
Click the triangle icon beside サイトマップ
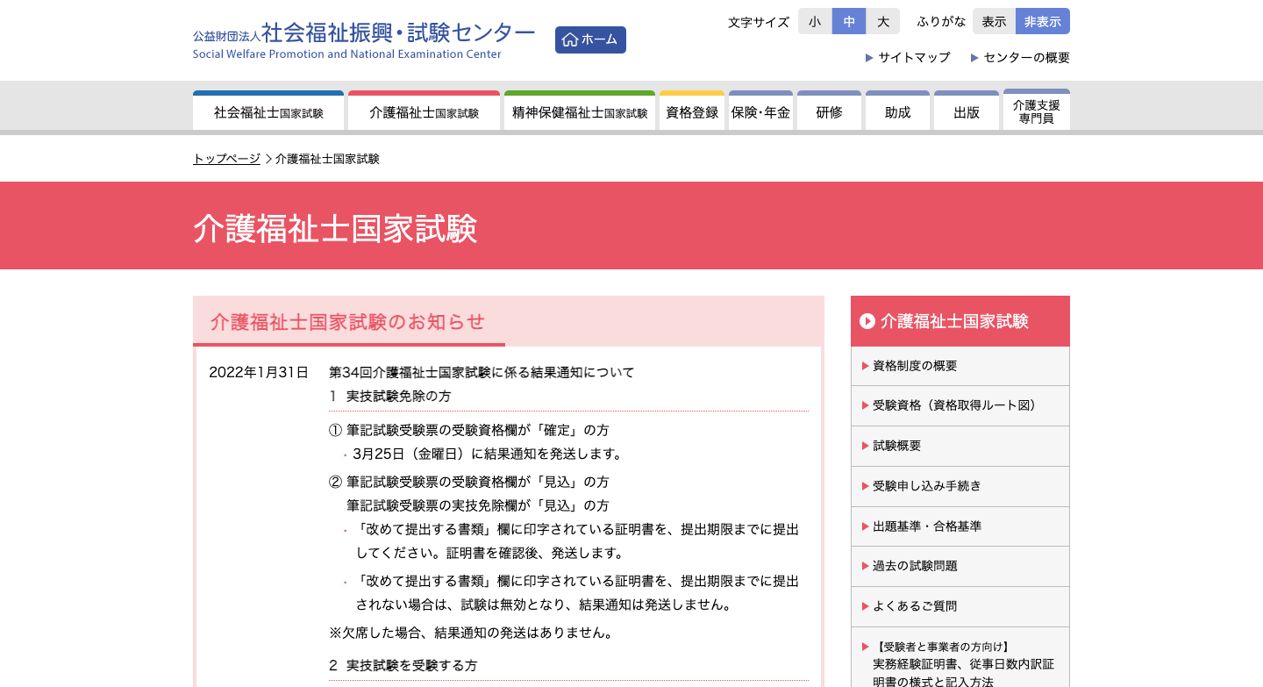[869, 58]
